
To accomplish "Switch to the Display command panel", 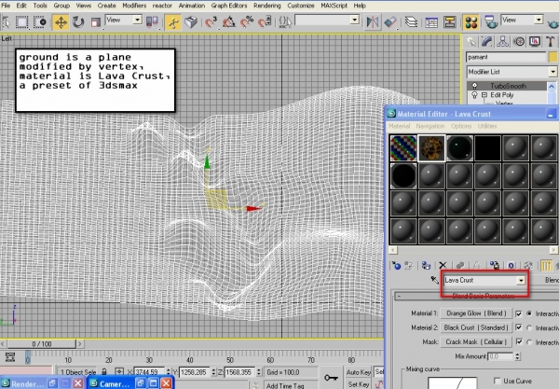I will tap(535, 42).
